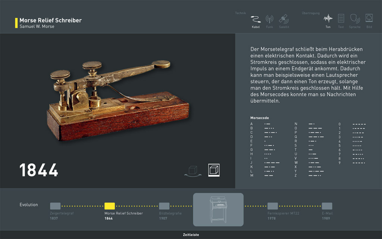Switch to the framed cube static view

[214, 170]
